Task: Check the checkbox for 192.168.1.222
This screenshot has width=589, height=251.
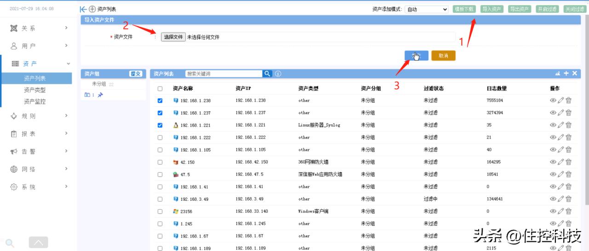Action: (160, 137)
